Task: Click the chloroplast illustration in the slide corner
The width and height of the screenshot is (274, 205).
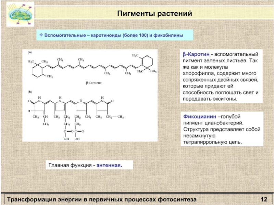Action: tap(20, 14)
